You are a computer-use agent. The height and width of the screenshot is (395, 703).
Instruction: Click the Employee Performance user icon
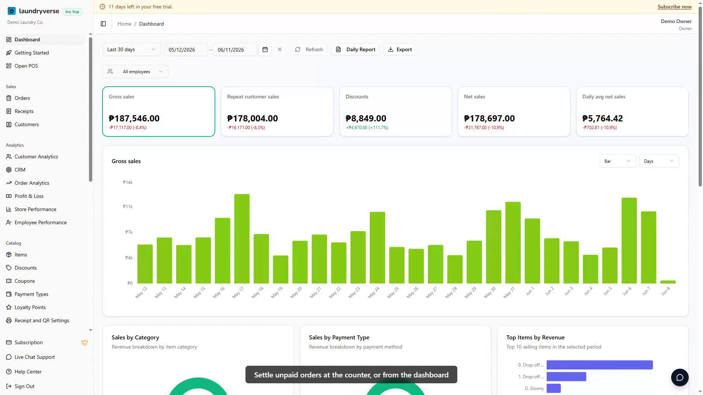click(9, 222)
